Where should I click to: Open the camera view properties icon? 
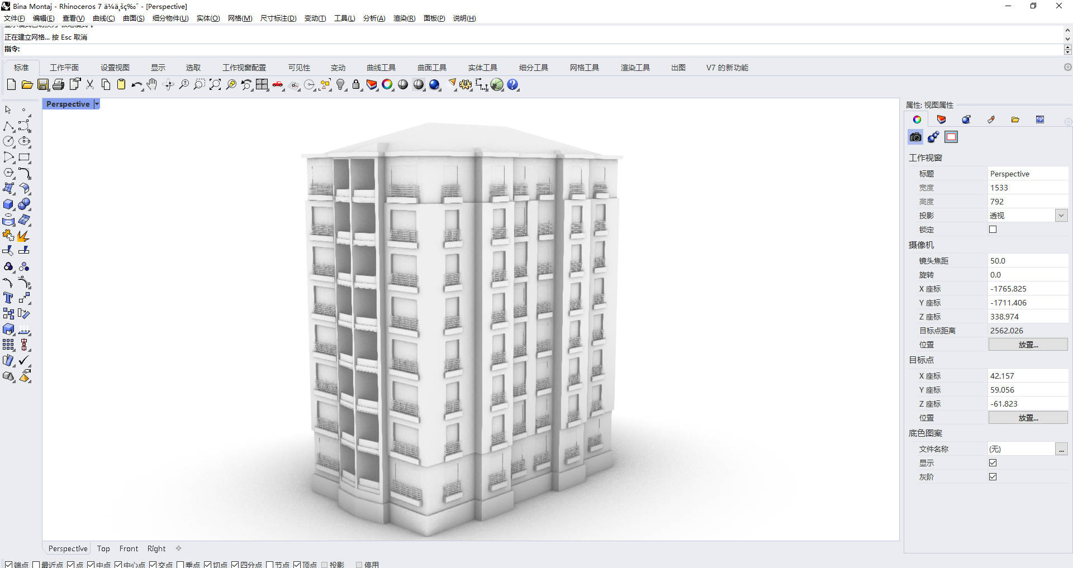(x=915, y=137)
